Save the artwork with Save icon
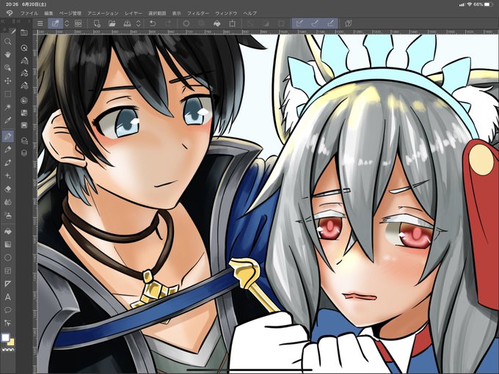This screenshot has height=374, width=499. pos(127,23)
